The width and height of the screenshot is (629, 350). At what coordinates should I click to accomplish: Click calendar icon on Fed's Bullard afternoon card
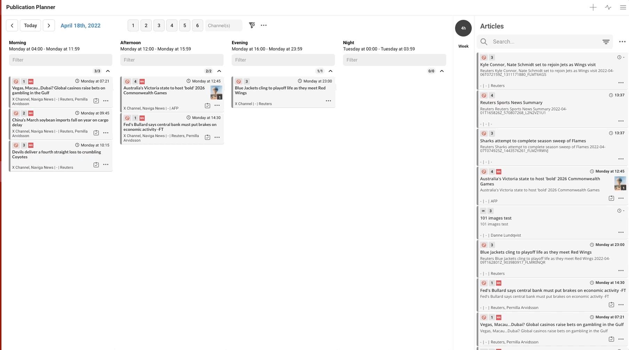pyautogui.click(x=207, y=137)
